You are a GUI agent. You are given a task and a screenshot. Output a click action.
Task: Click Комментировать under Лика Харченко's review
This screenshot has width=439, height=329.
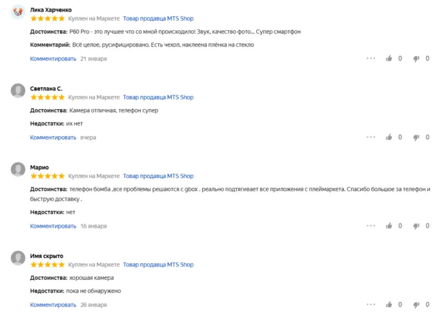coord(53,59)
